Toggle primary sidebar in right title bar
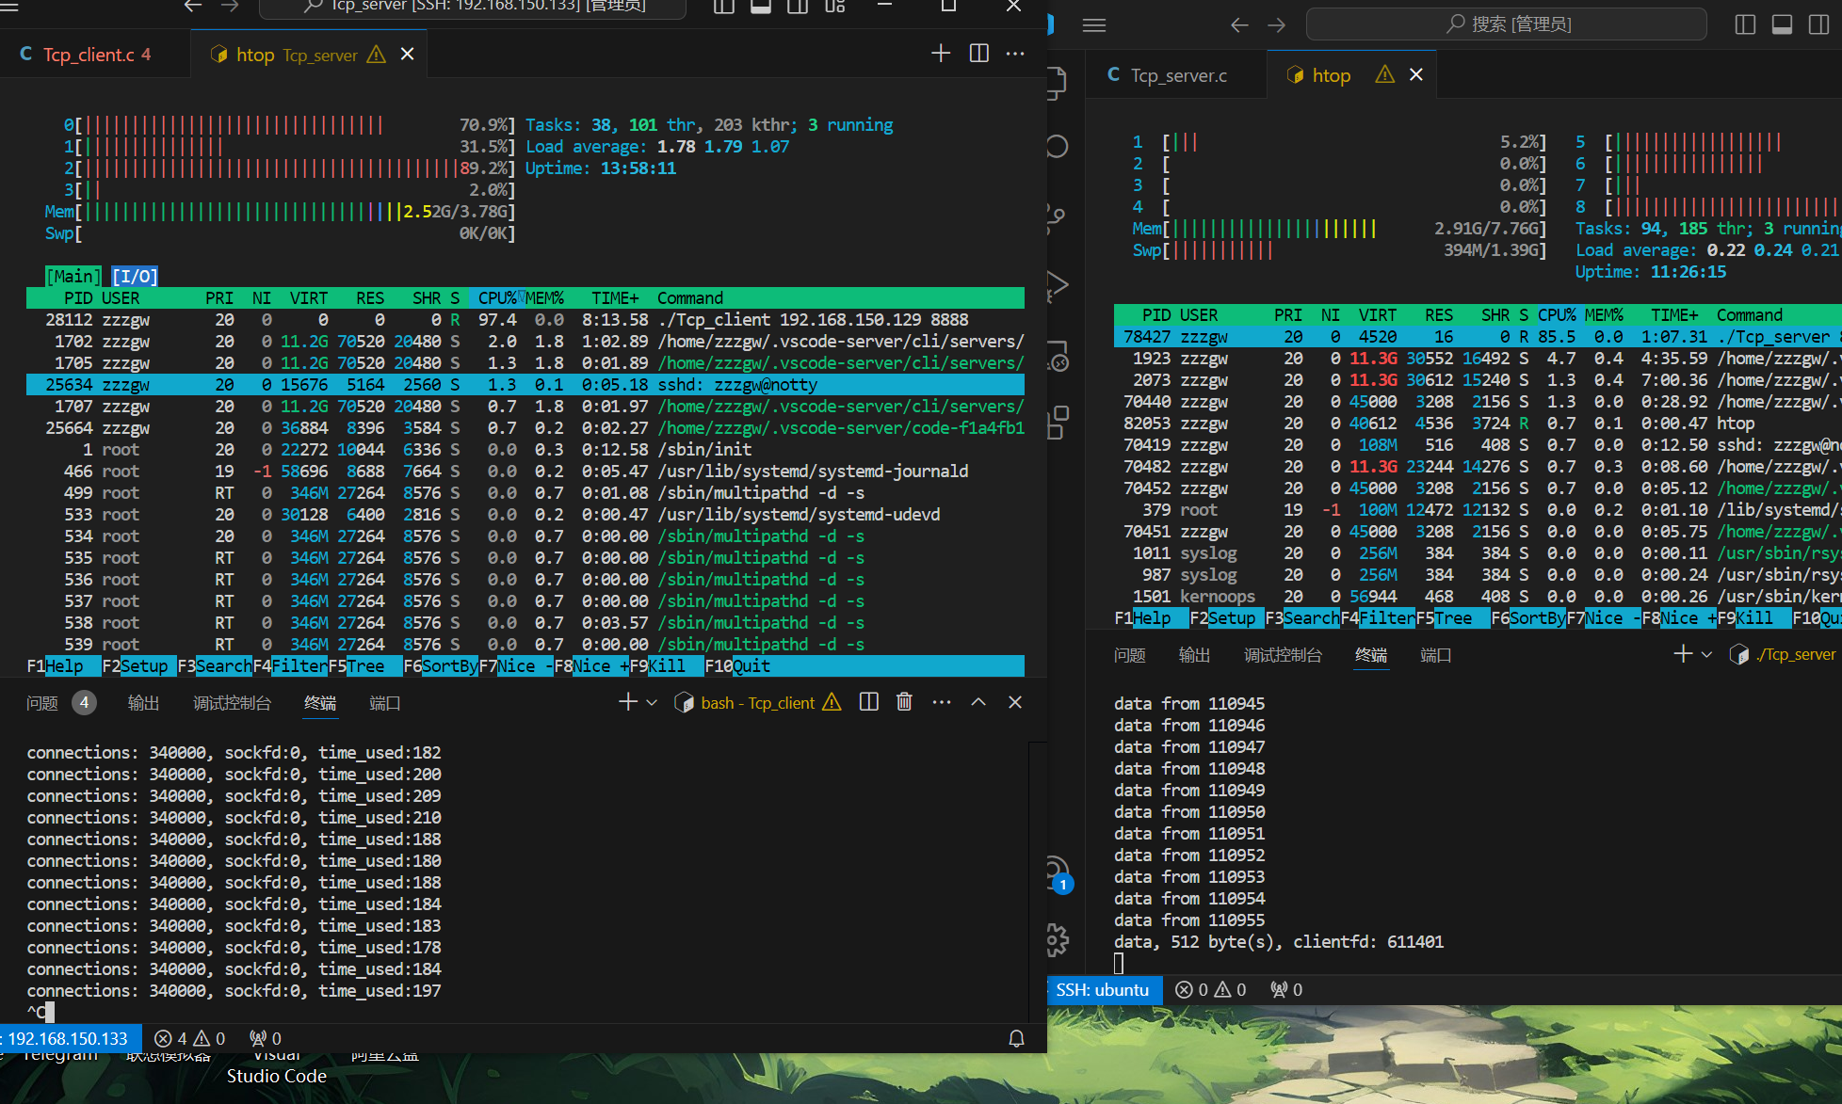The image size is (1842, 1104). [1744, 25]
